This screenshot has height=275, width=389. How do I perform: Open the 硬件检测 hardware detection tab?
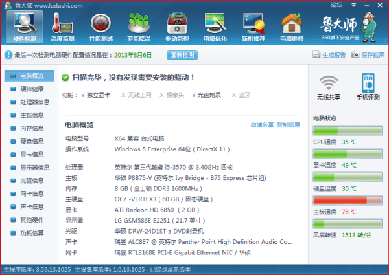pyautogui.click(x=25, y=27)
